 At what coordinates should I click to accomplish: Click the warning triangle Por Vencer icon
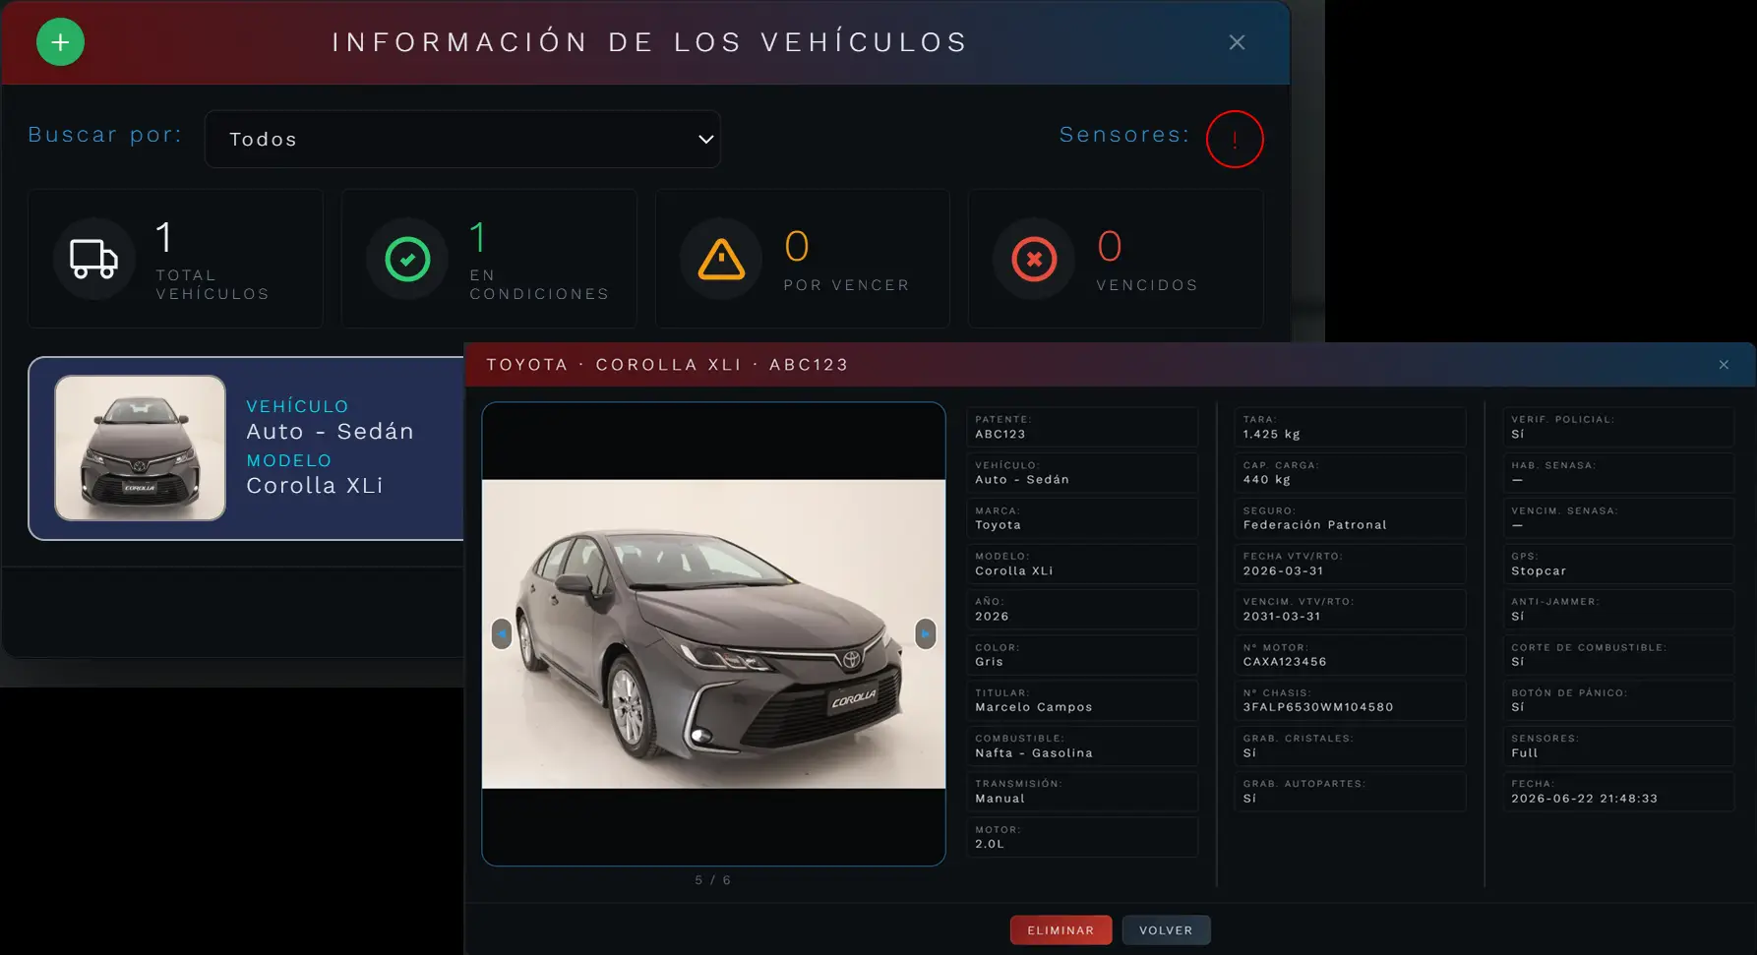click(x=721, y=259)
